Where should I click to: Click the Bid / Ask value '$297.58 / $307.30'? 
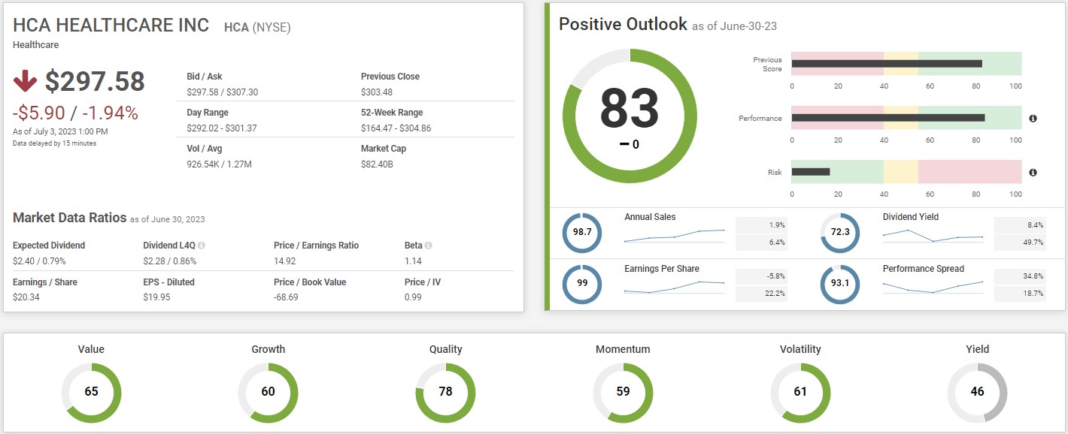coord(222,92)
